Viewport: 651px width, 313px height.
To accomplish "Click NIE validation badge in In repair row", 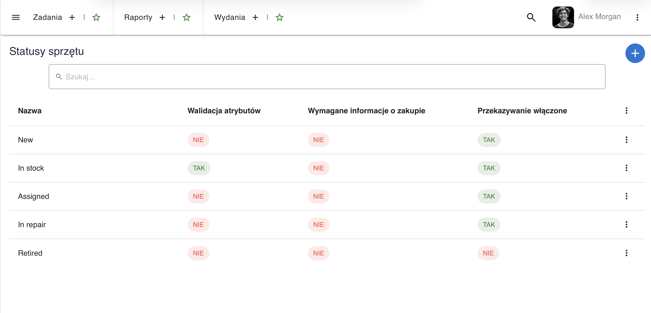I will [199, 225].
